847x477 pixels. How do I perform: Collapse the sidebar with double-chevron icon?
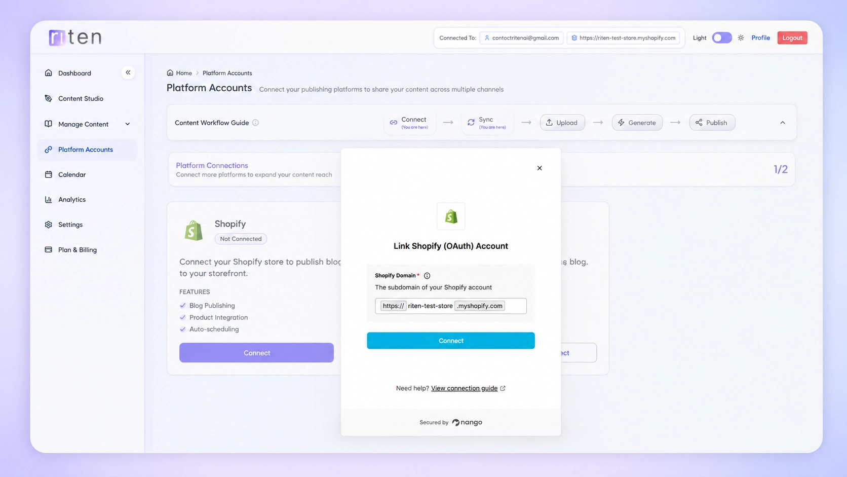[x=128, y=72]
